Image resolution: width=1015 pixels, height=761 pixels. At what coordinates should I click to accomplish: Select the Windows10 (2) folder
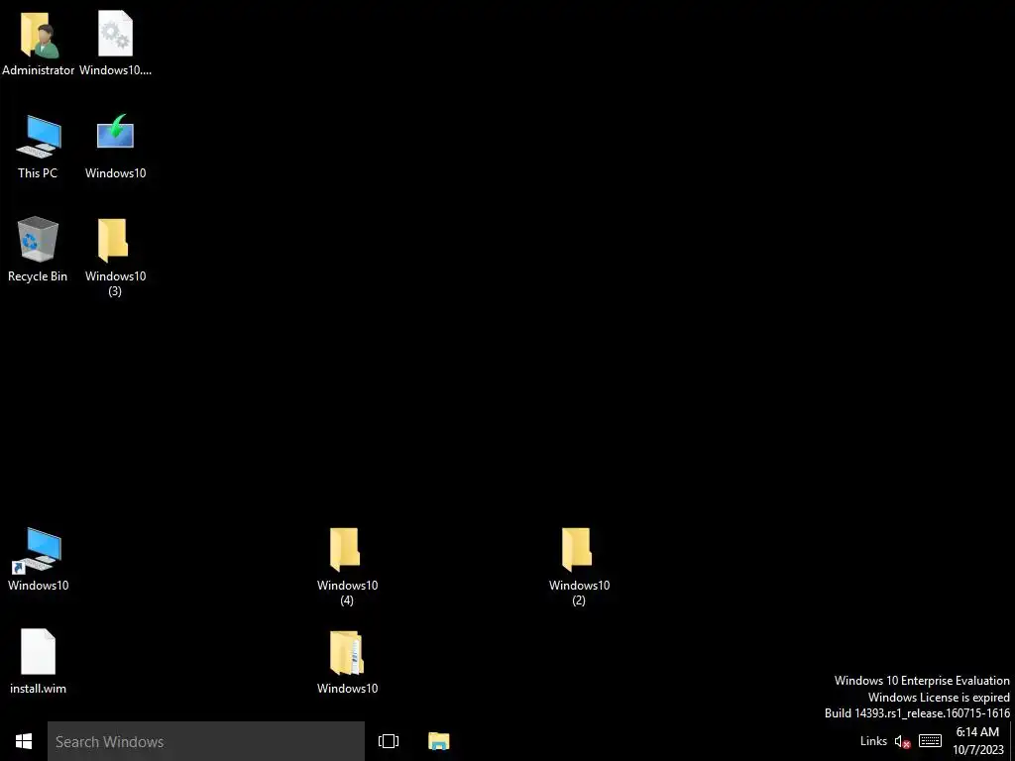click(577, 549)
